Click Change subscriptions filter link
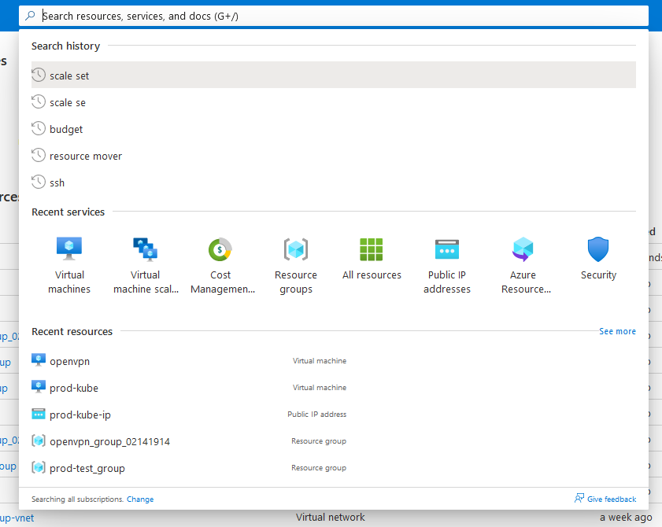This screenshot has height=527, width=662. click(140, 499)
